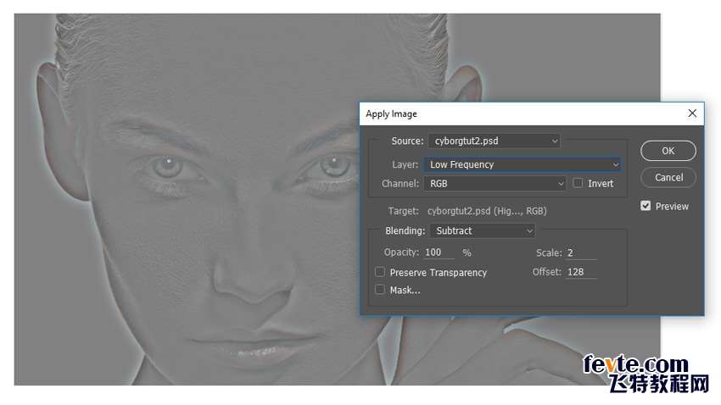721x405 pixels.
Task: Enable the Mask... checkbox
Action: point(380,290)
